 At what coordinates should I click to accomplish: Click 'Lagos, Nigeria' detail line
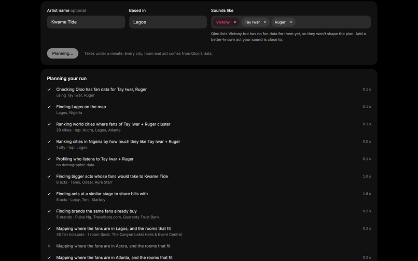coord(69,113)
